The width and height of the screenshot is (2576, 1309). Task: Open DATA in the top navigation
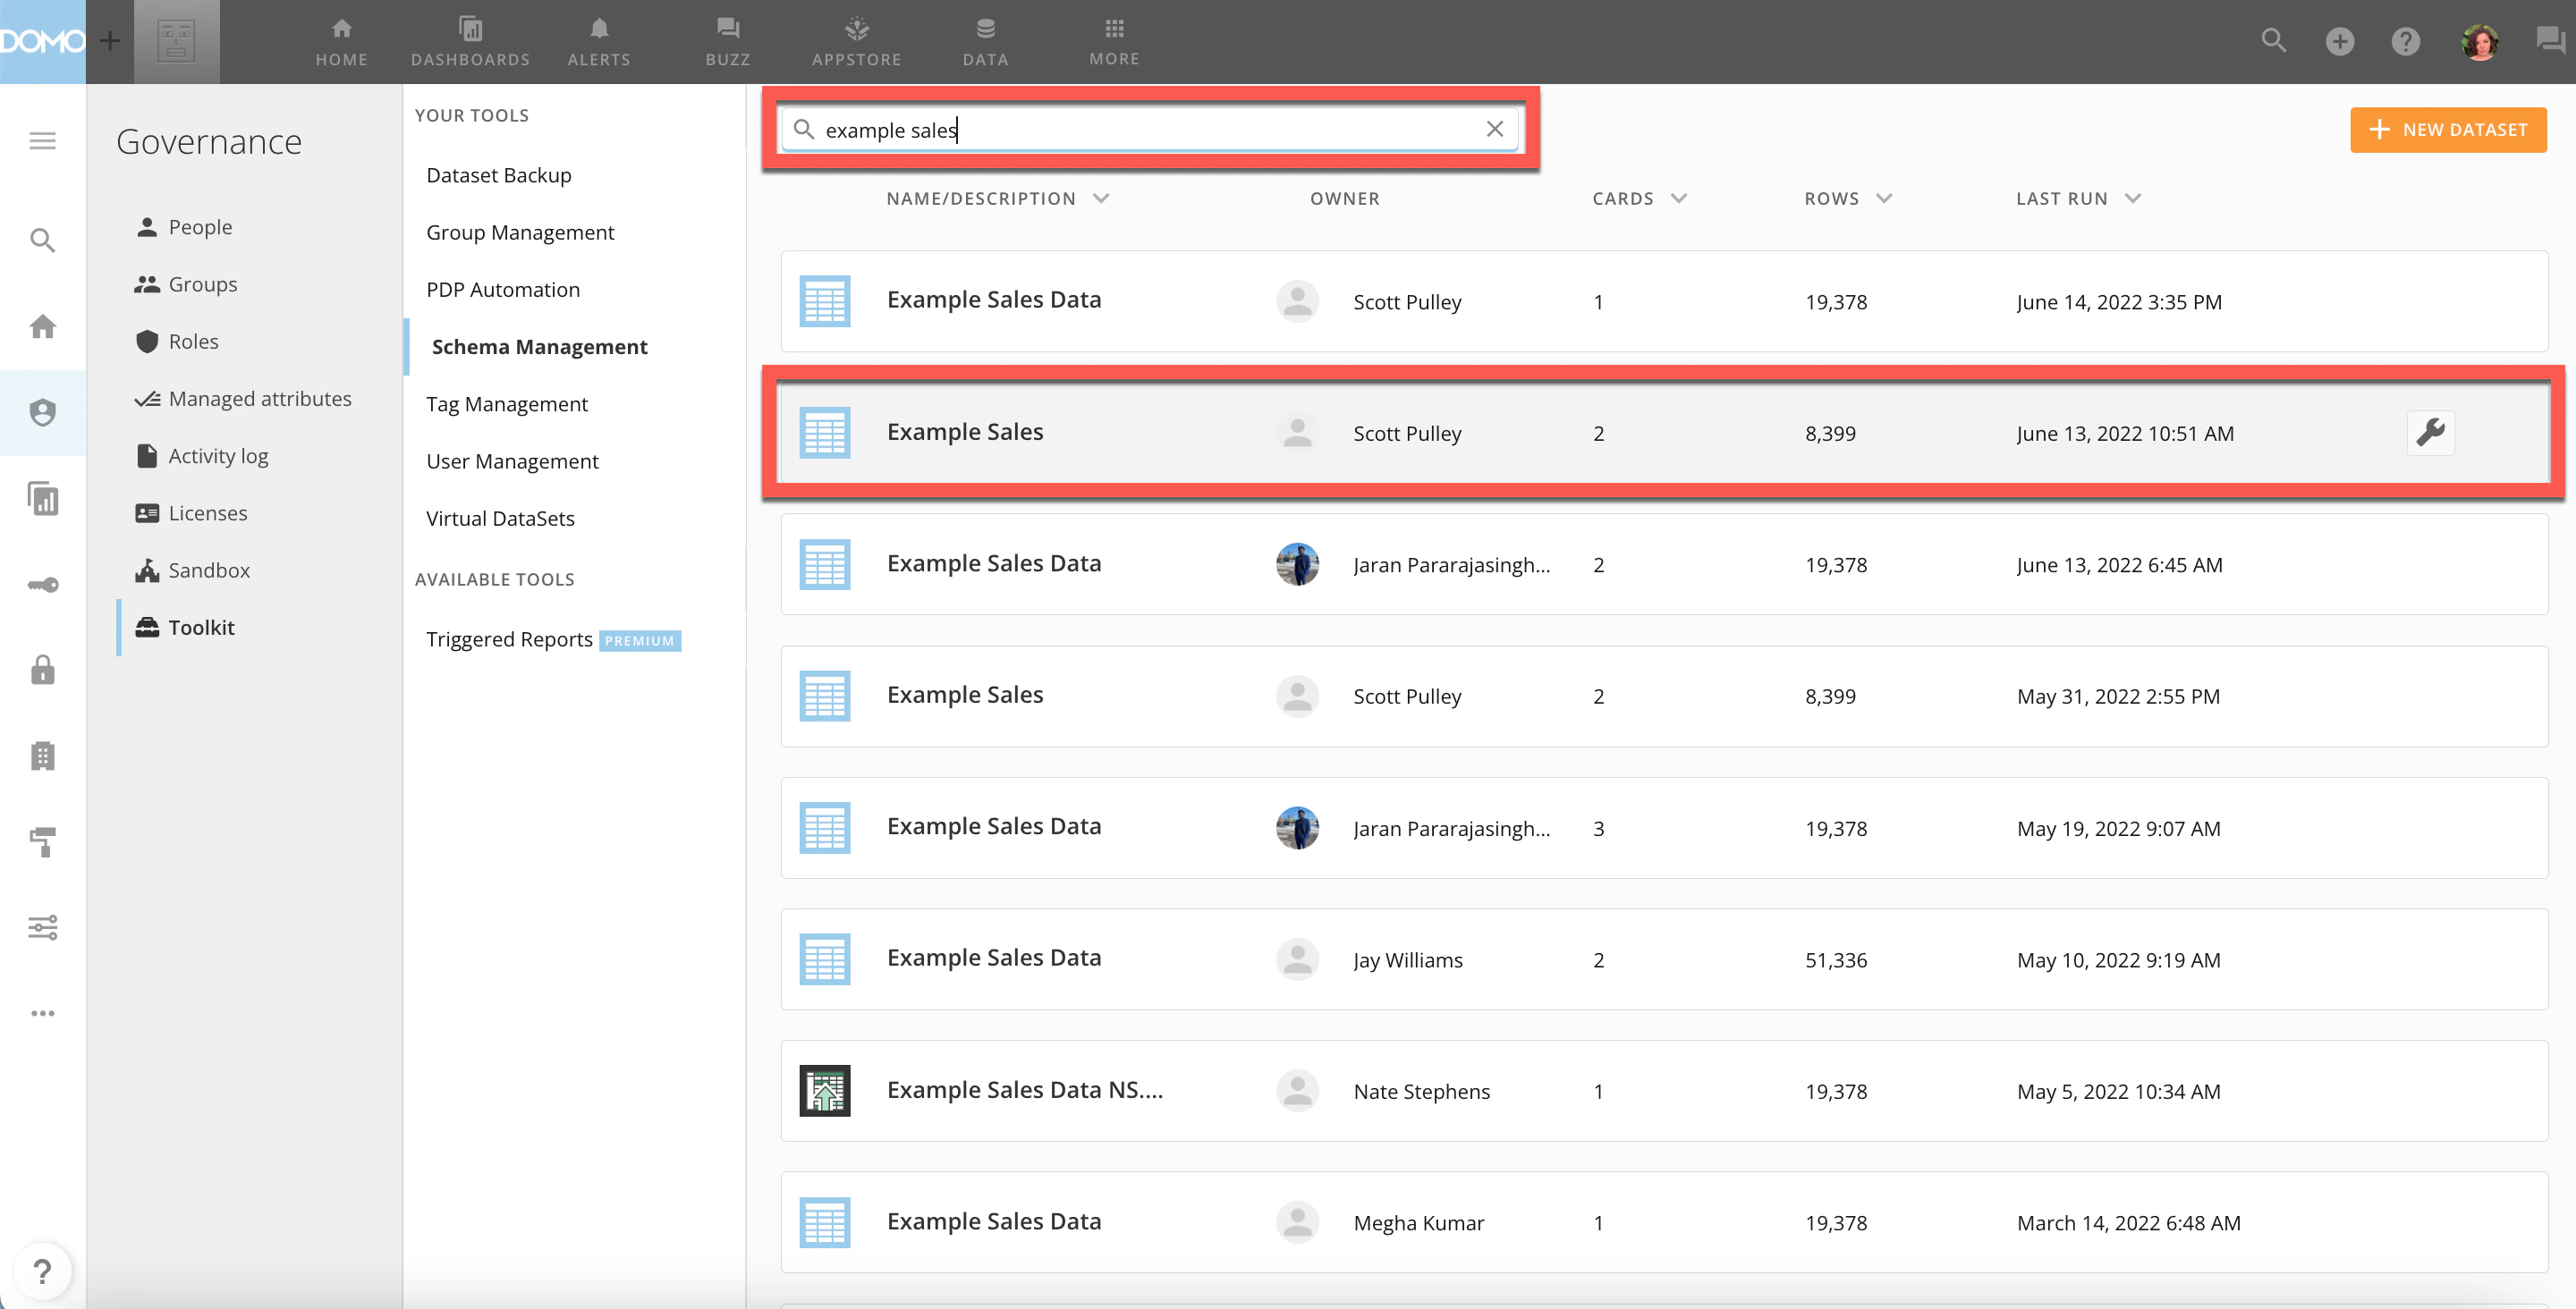pos(986,42)
